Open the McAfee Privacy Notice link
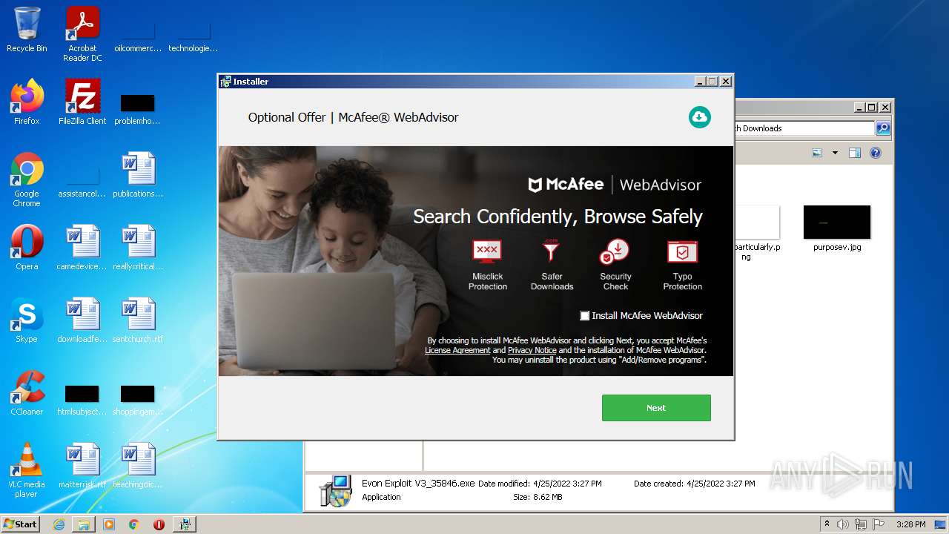 click(x=532, y=350)
